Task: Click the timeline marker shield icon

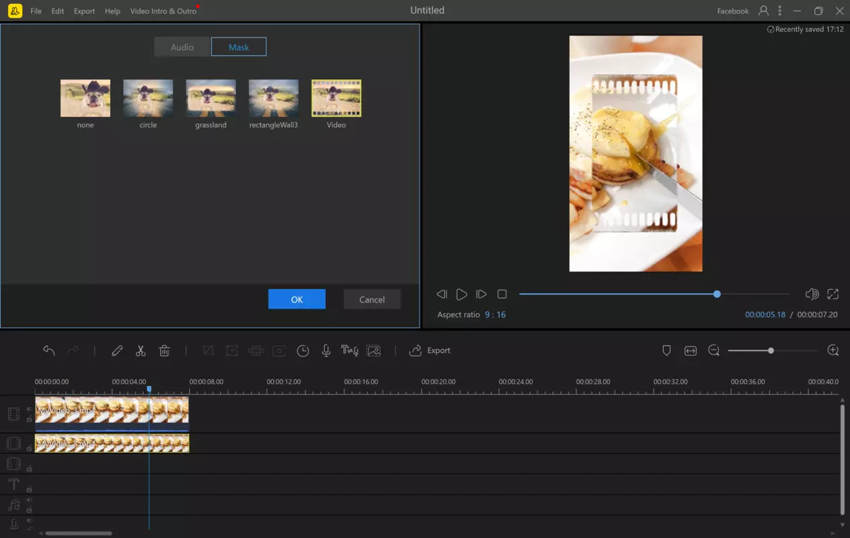Action: (666, 350)
